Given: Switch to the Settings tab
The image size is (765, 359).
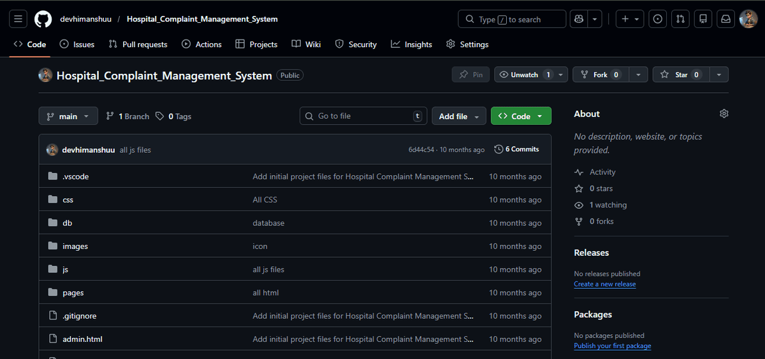Looking at the screenshot, I should pyautogui.click(x=467, y=45).
